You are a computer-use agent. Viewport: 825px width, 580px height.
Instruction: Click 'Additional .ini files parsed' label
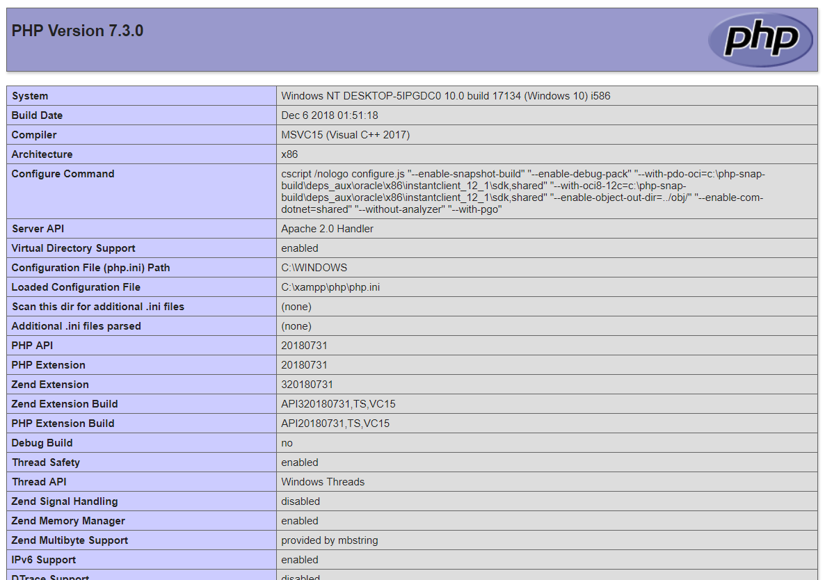pyautogui.click(x=77, y=326)
